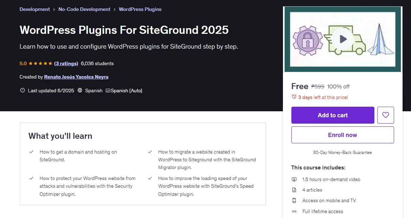411x218 pixels.
Task: Click the checkmark beside improve loading speed item
Action: tap(150, 179)
